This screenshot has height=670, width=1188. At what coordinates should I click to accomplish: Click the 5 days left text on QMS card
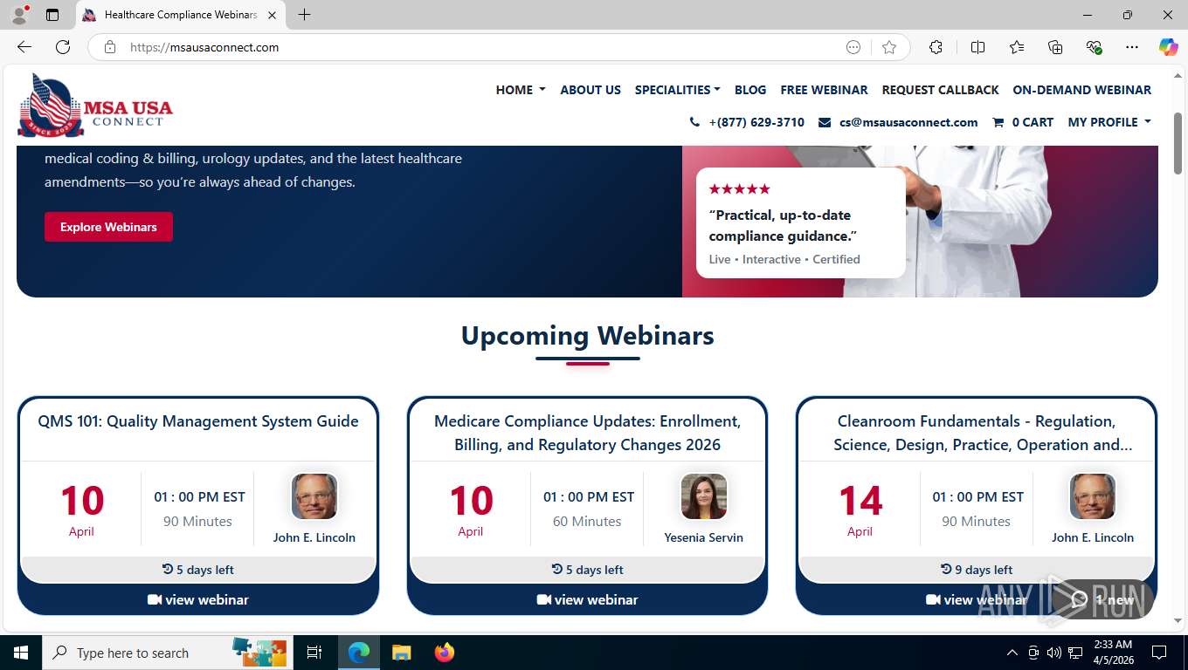coord(205,570)
